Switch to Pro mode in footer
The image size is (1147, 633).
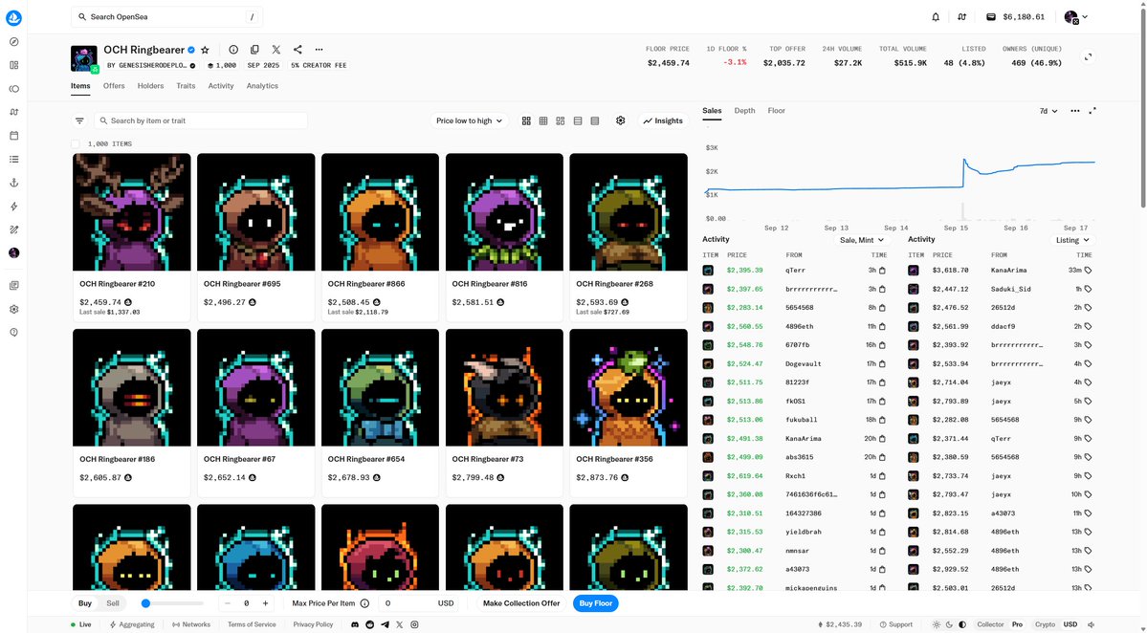[1018, 625]
